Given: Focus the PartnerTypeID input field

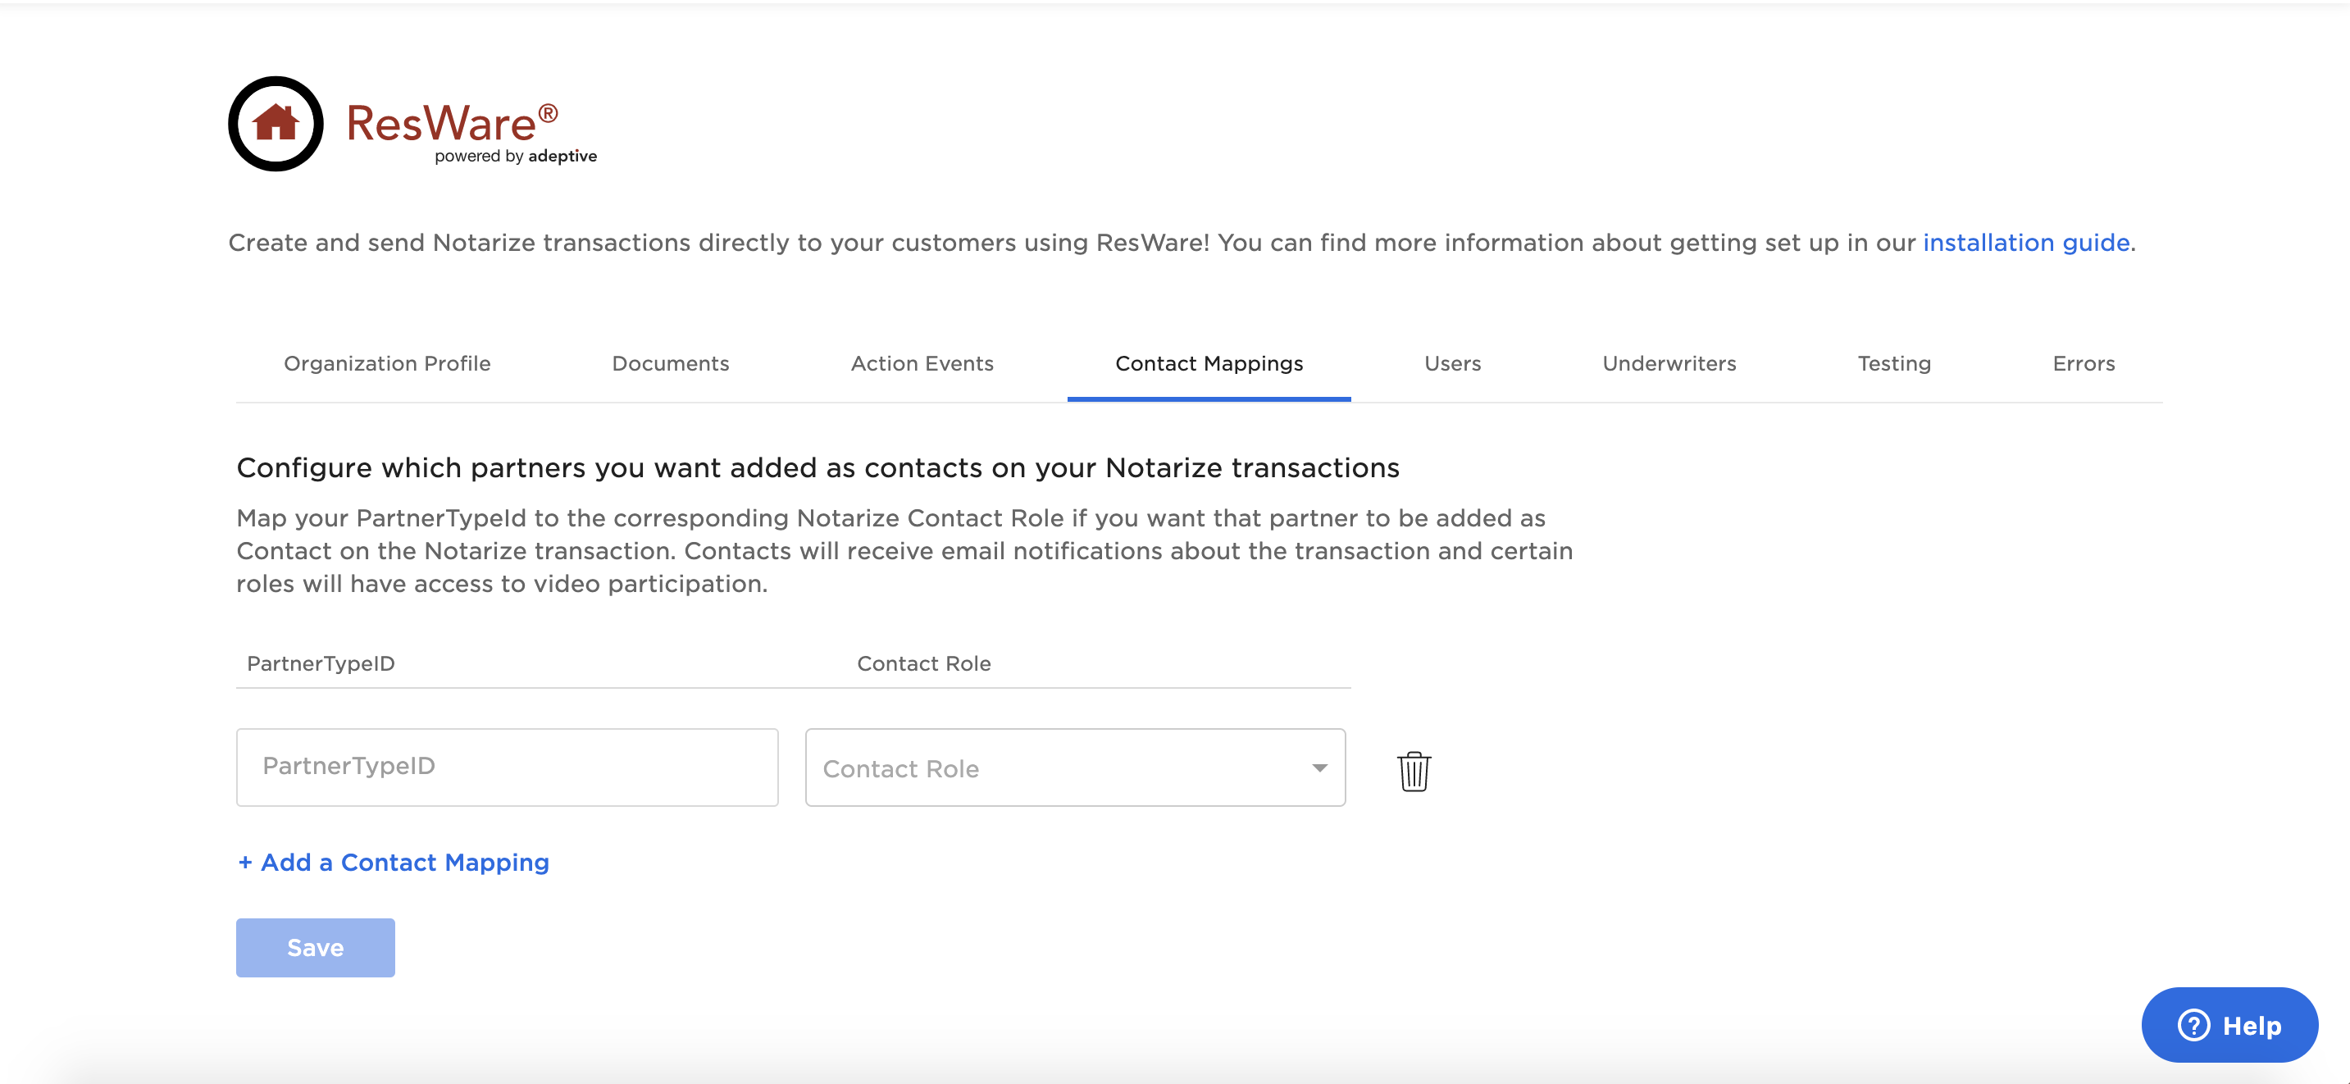Looking at the screenshot, I should point(508,767).
